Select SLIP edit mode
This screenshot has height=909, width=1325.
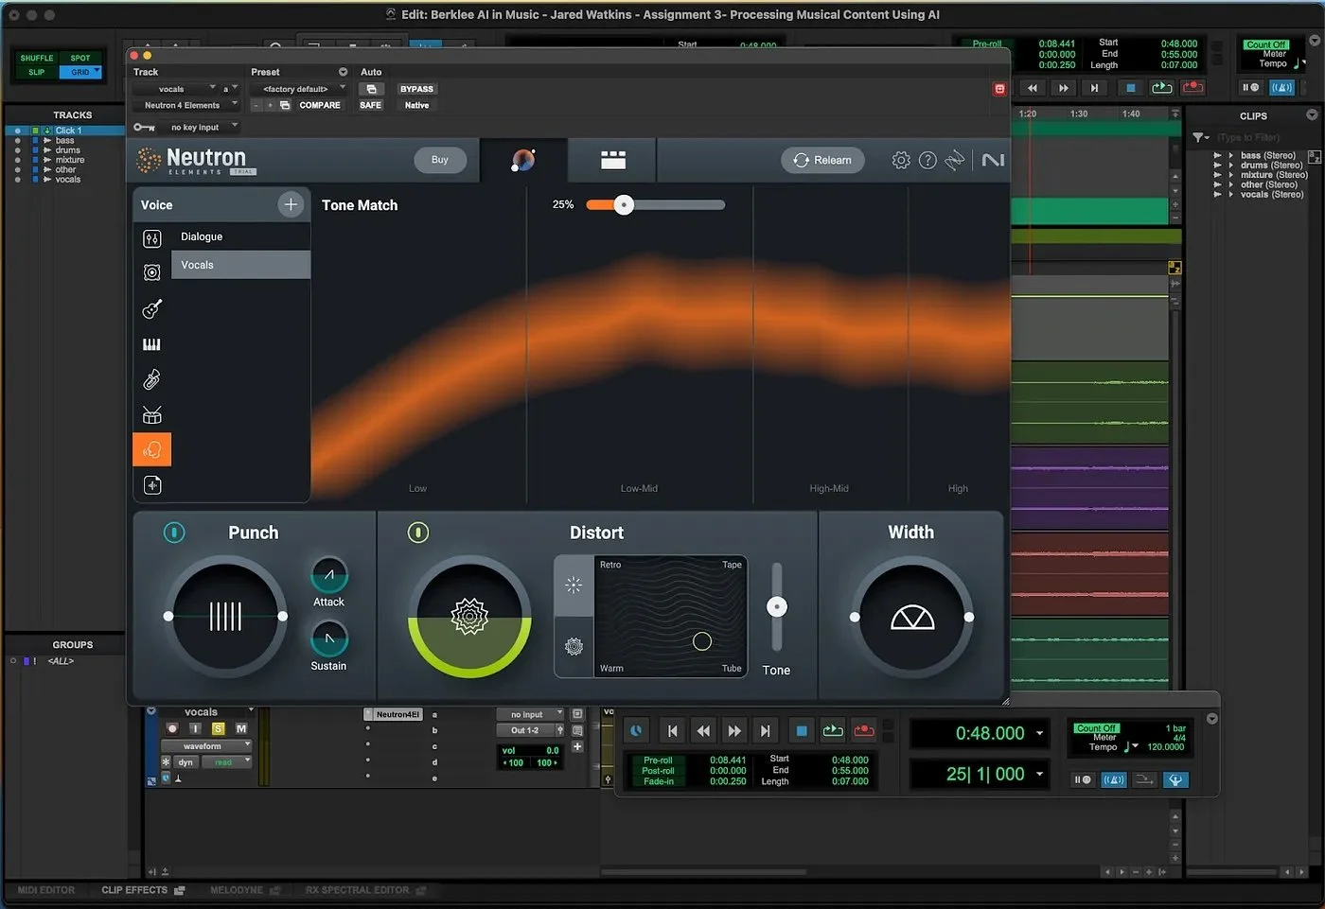click(37, 72)
